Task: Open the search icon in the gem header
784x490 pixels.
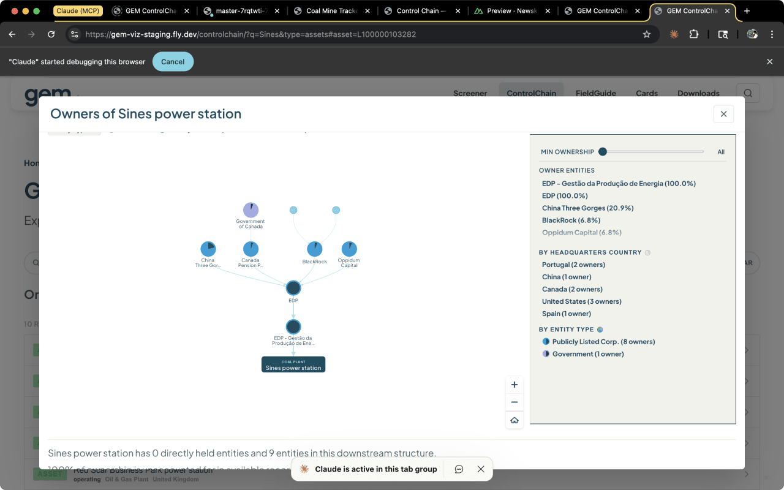Action: coord(748,93)
